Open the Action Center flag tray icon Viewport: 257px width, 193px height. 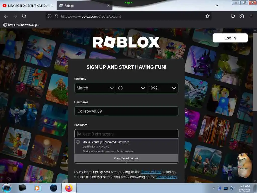[219, 188]
